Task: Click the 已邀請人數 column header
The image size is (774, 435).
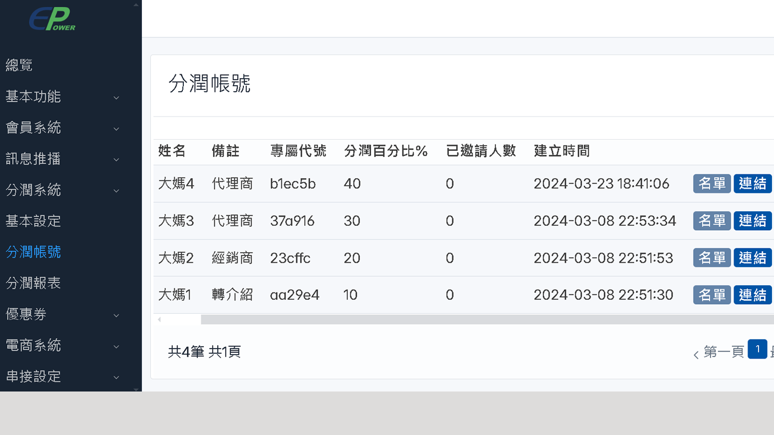Action: click(x=481, y=151)
